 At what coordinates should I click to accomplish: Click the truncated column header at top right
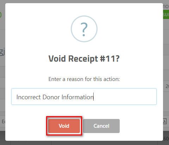point(166,7)
